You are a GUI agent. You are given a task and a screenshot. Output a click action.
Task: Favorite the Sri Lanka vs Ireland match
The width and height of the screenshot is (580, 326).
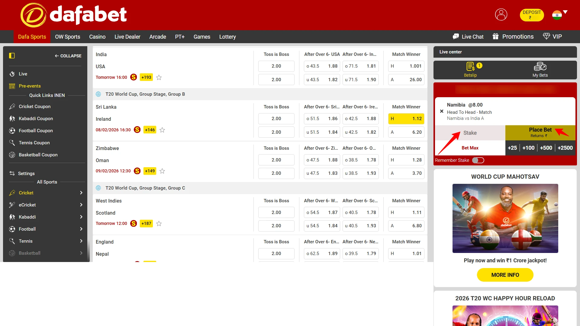point(162,130)
